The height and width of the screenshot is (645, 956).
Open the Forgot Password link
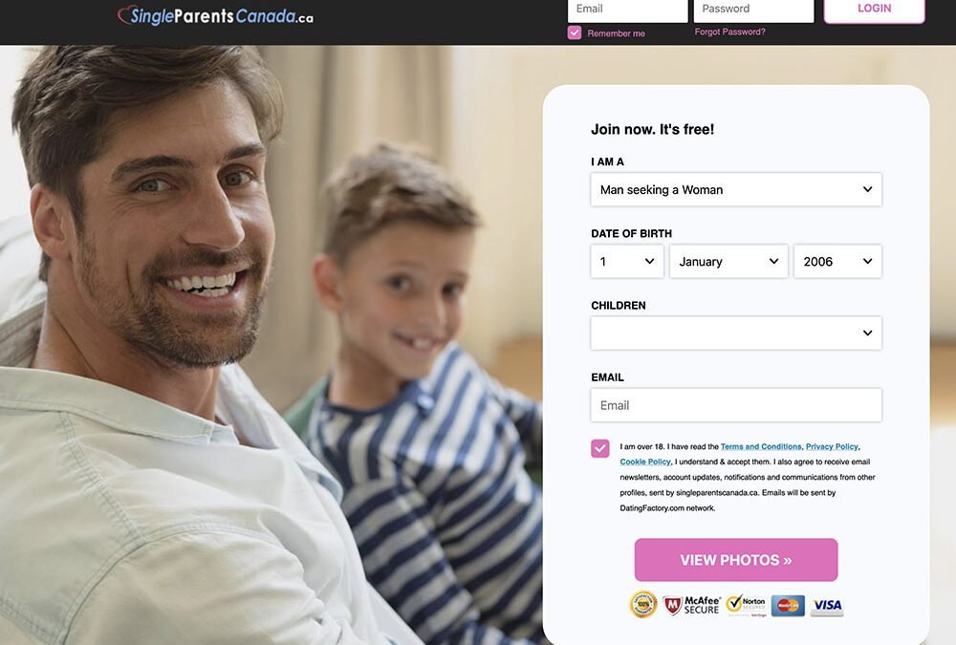729,32
